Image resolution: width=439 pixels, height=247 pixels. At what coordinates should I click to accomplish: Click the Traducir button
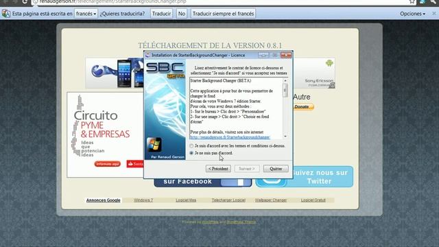161,14
